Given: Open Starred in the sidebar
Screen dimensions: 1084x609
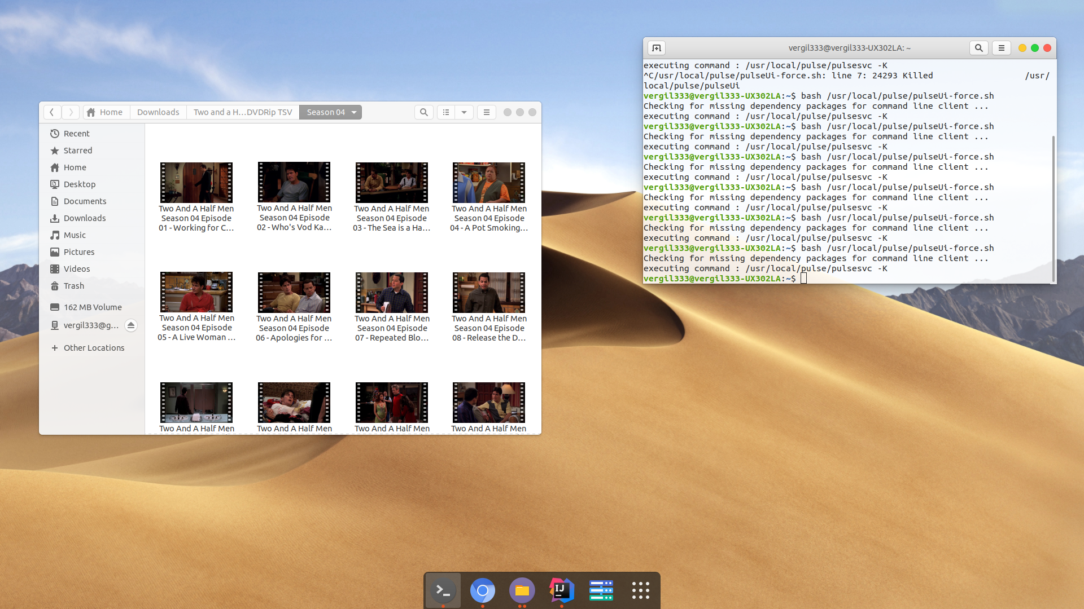Looking at the screenshot, I should [x=92, y=151].
